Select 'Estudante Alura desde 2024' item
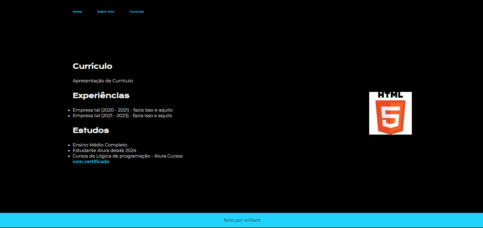Screen dimensions: 483x228 tap(104, 150)
